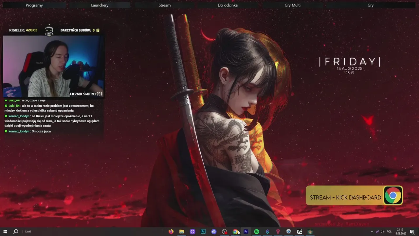Click the Windows Start button
419x236 pixels.
(5, 232)
